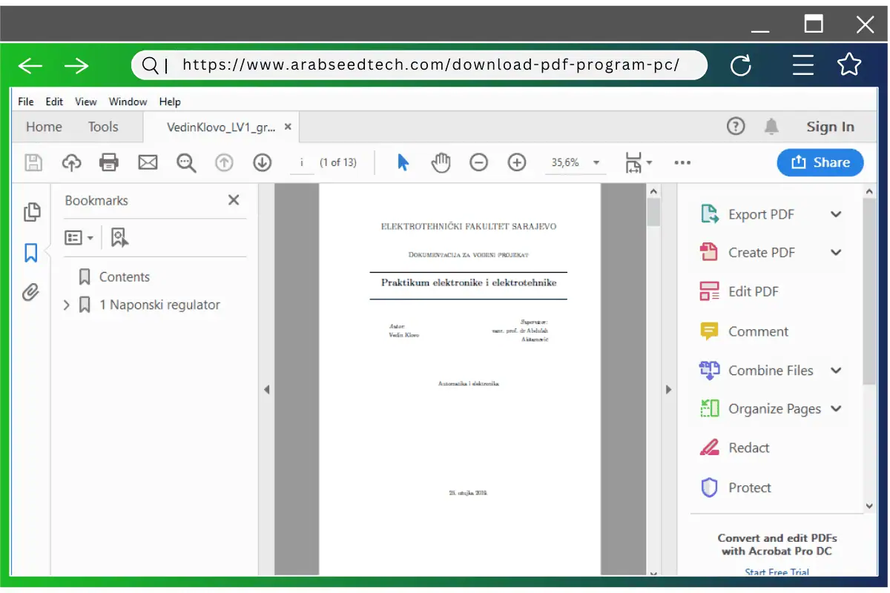This screenshot has width=890, height=593.
Task: Open the zoom percentage dropdown
Action: click(x=597, y=162)
